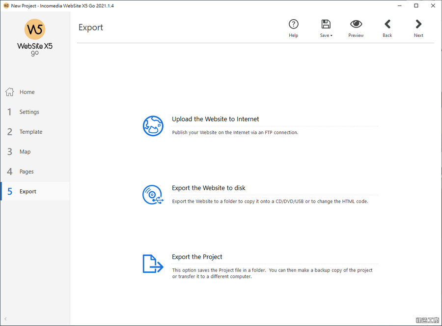The height and width of the screenshot is (326, 442).
Task: Click the disc Export to disk icon
Action: pos(153,195)
